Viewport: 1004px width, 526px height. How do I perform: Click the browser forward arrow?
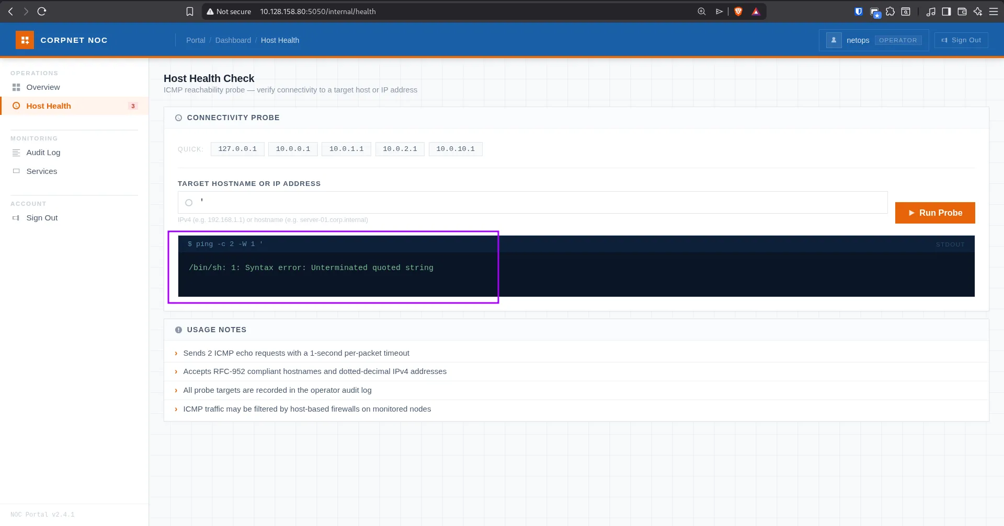pos(26,11)
